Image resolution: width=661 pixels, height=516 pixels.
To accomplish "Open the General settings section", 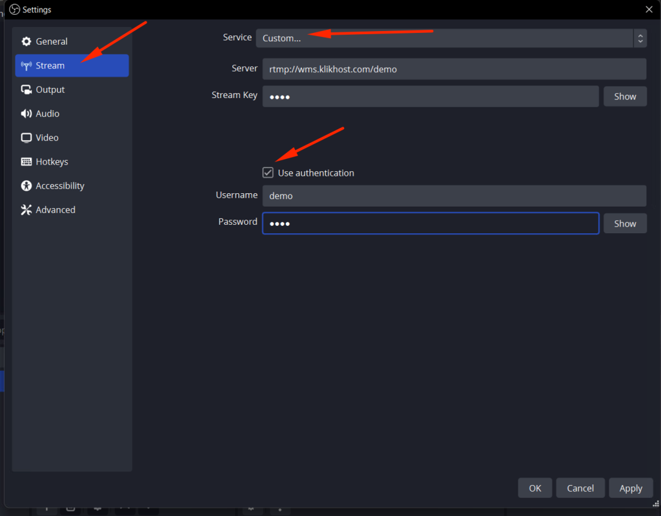I will coord(72,41).
